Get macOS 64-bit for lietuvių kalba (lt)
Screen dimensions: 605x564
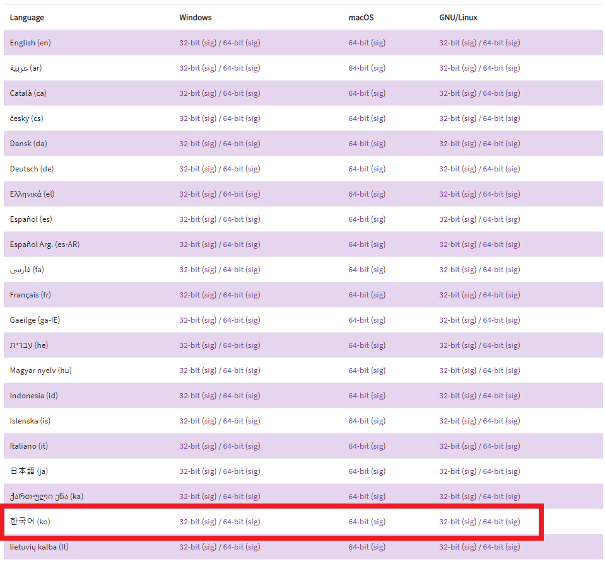358,546
